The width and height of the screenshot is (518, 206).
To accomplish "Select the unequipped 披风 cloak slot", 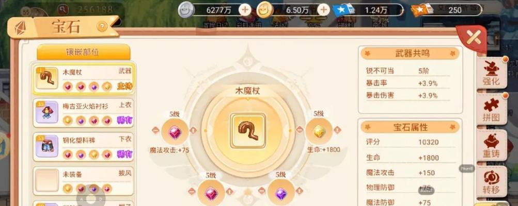I will [84, 181].
